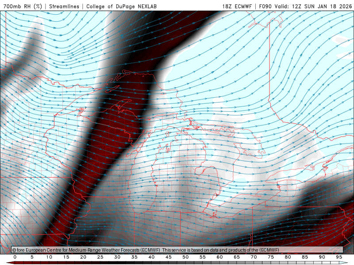The height and width of the screenshot is (265, 354).
Task: Click the "85" value on the color scale
Action: pos(305,257)
